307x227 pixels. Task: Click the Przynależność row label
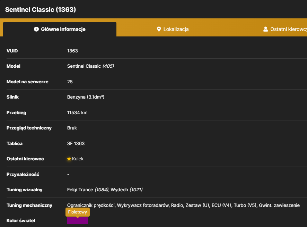pos(23,174)
